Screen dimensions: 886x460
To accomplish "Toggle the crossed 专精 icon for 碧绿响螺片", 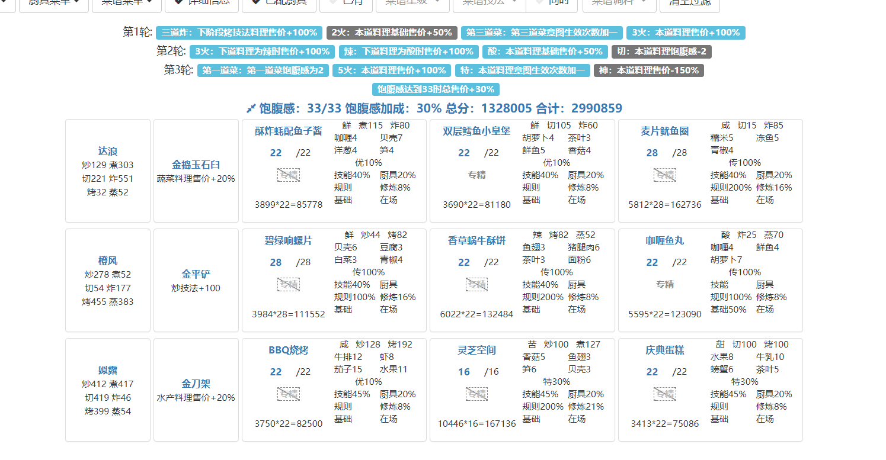I will pyautogui.click(x=289, y=284).
